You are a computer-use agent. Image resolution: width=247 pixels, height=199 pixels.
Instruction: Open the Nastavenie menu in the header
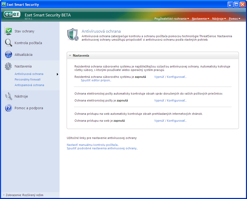(200, 19)
